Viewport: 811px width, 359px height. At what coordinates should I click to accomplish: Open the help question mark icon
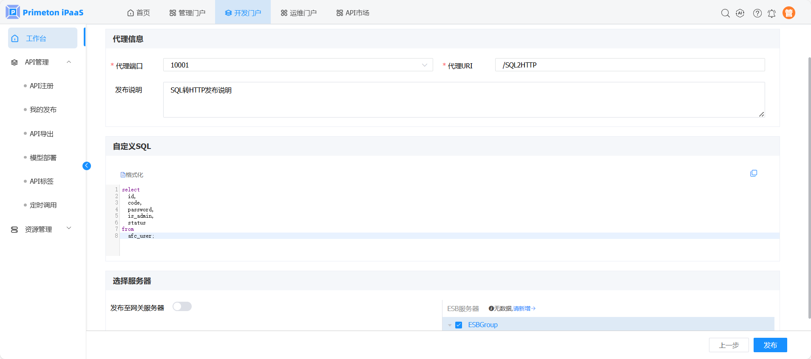[x=757, y=13]
